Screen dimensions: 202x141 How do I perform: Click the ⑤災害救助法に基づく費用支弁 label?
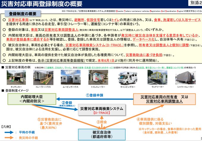point(50,121)
